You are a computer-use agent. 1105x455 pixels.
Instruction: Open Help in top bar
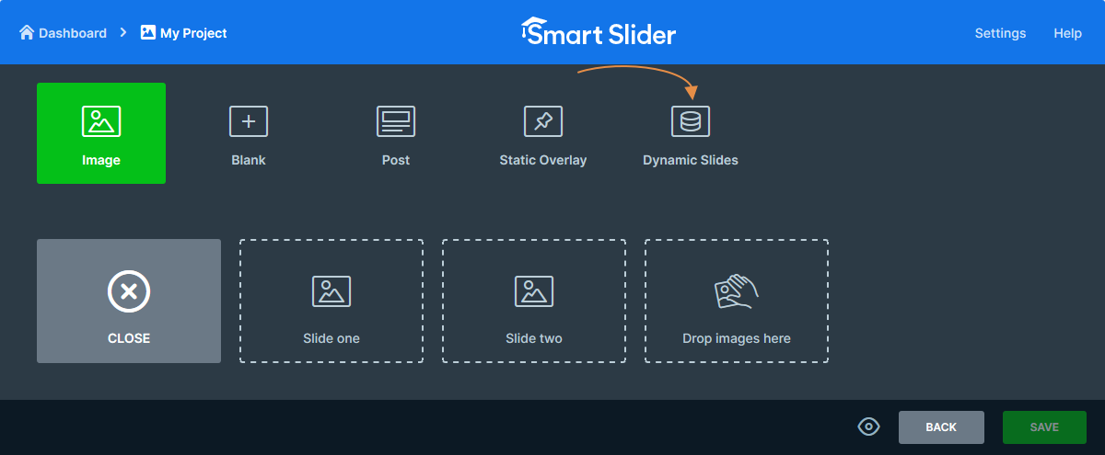1067,33
